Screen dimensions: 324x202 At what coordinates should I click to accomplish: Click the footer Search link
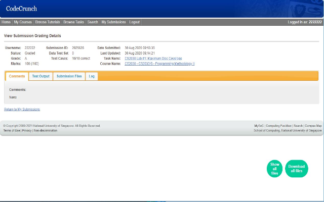pos(298,126)
